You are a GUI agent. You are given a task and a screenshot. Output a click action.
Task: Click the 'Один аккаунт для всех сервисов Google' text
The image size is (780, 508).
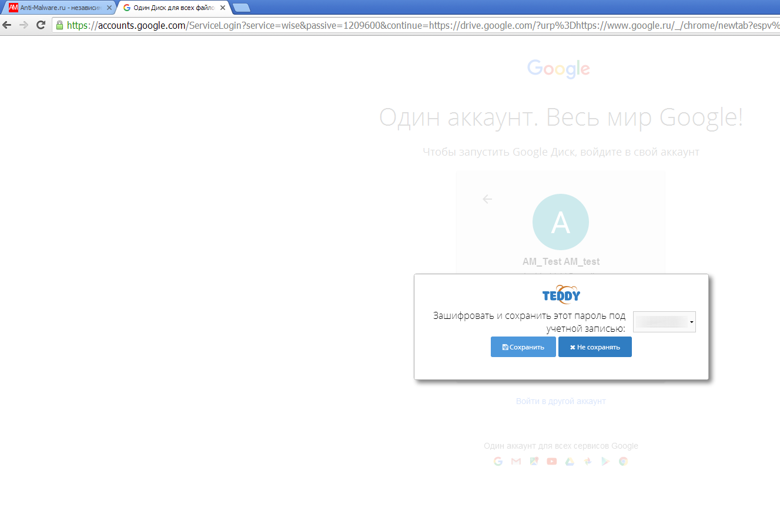(x=561, y=446)
